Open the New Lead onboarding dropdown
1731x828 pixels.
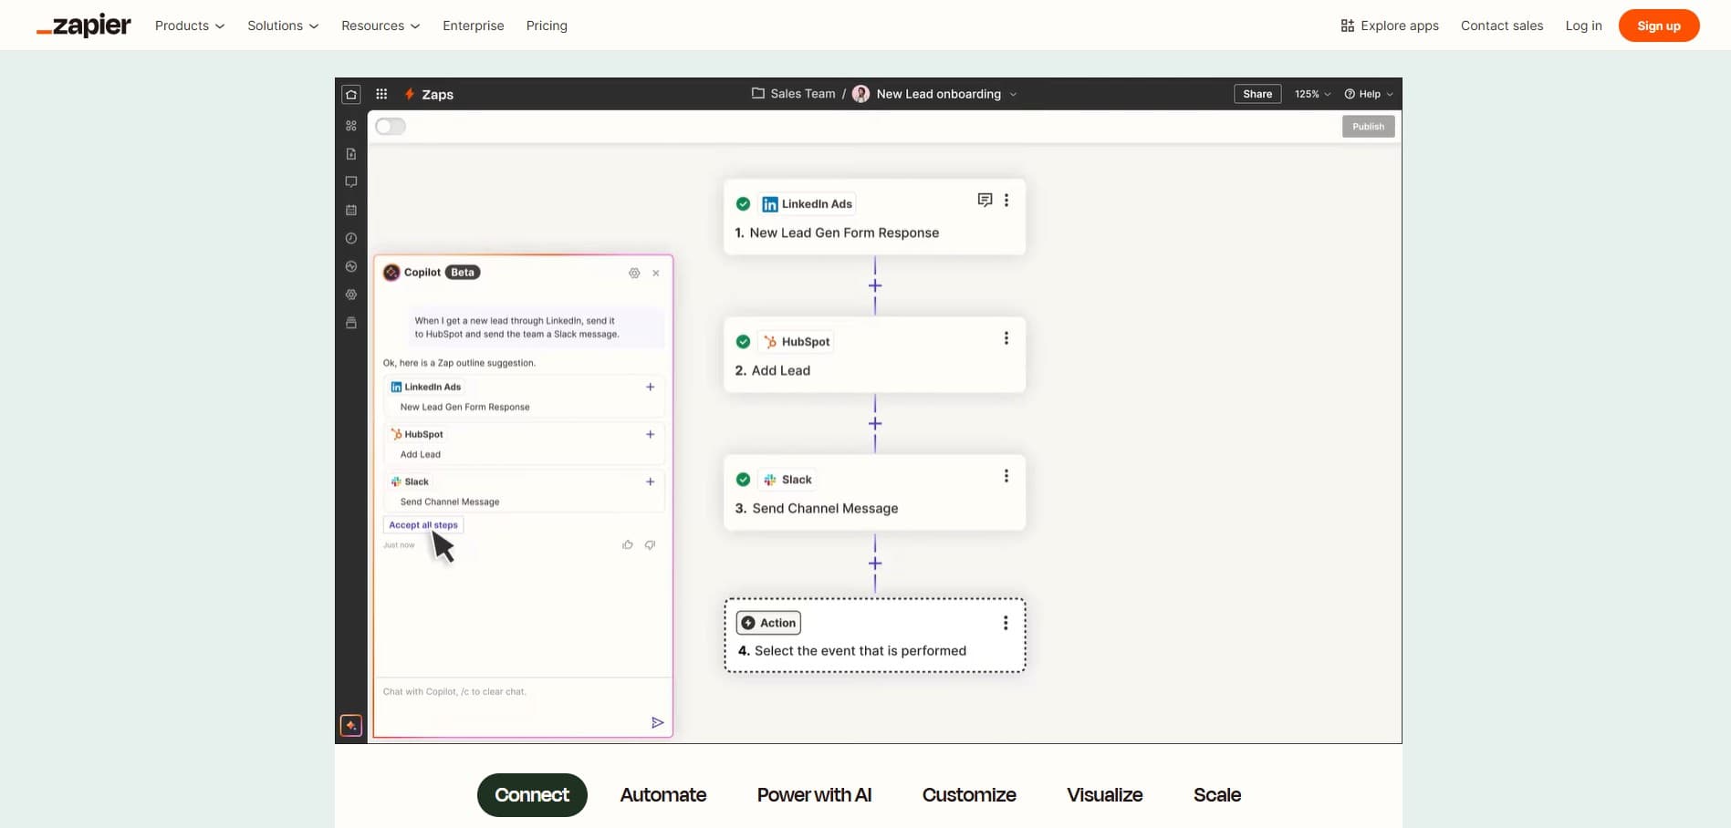point(1013,94)
